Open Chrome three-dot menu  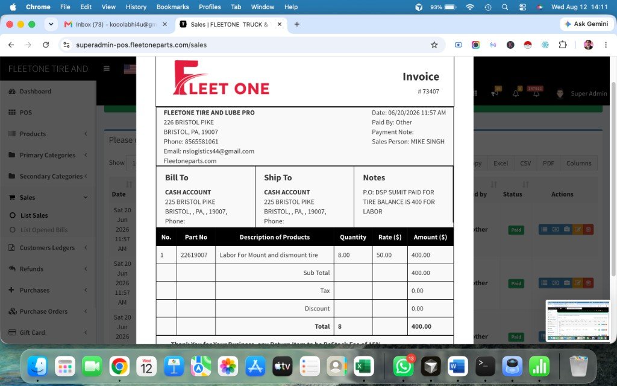[606, 45]
